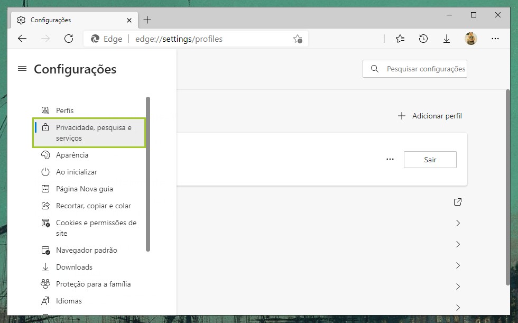Expand the second chevron row in profile
The height and width of the screenshot is (323, 518).
tap(458, 244)
